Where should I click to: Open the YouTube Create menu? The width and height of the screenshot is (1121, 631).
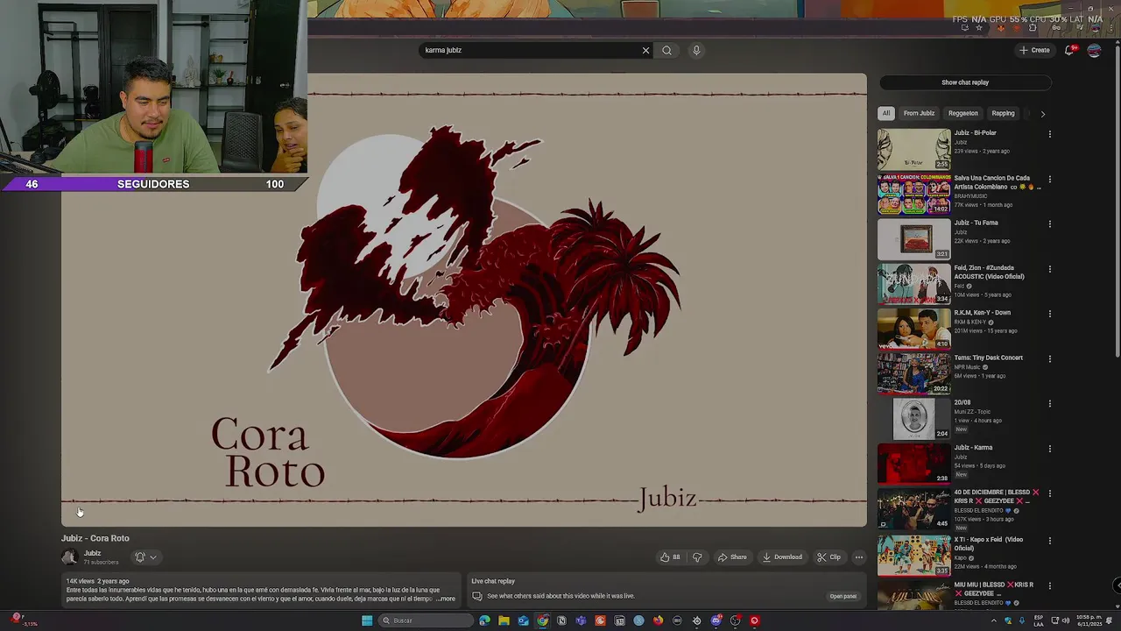(1034, 50)
